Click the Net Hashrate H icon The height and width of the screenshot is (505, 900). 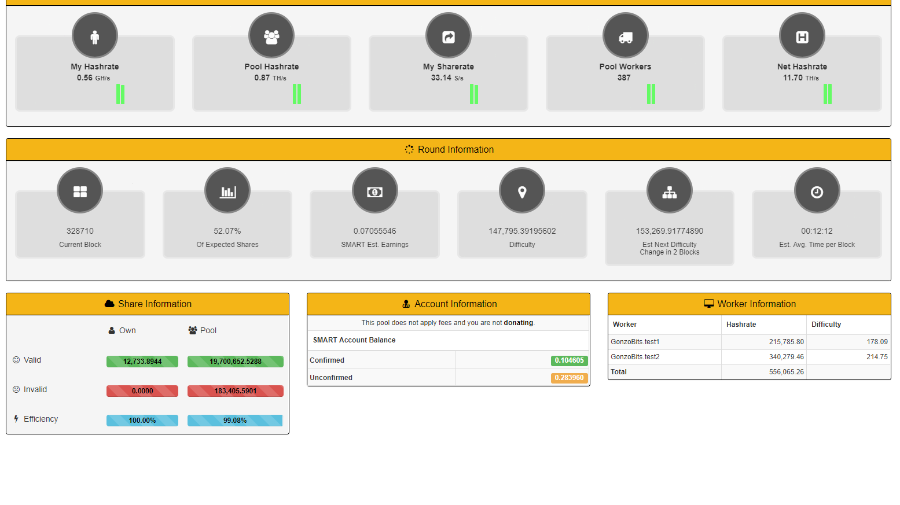[802, 36]
